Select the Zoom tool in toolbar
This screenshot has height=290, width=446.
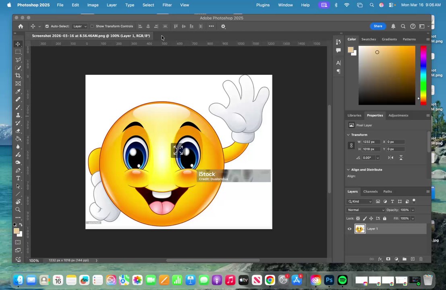pos(18,209)
